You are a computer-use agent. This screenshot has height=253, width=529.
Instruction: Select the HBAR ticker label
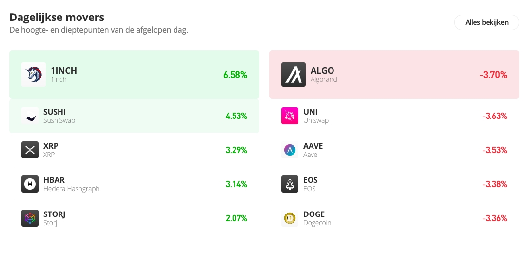(54, 180)
